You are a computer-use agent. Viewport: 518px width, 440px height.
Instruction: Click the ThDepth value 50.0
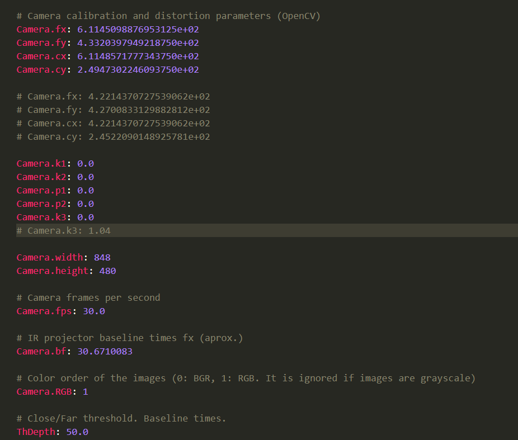coord(77,432)
